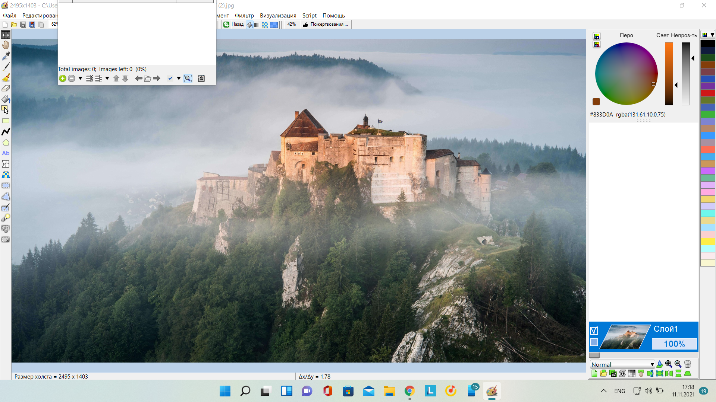Toggle checkerboard texture fill option
The height and width of the screenshot is (402, 716).
click(265, 25)
